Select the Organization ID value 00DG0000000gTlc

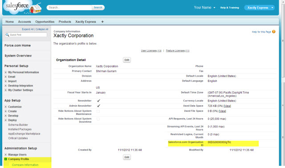pos(220,142)
